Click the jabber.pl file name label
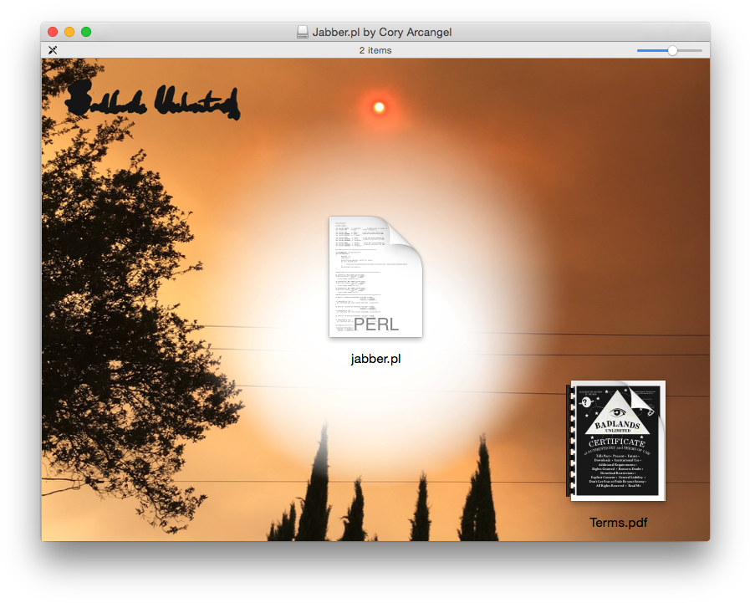Screen dimensions: 750x603 (x=375, y=359)
